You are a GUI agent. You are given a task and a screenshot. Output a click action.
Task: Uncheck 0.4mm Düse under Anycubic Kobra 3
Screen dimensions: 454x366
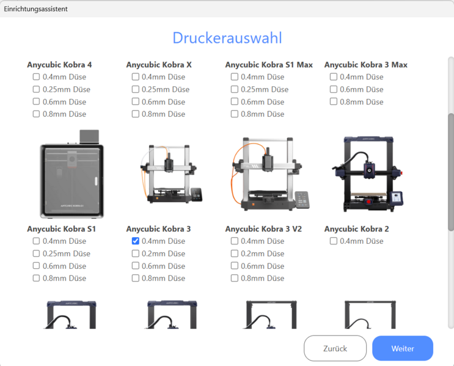pyautogui.click(x=135, y=241)
